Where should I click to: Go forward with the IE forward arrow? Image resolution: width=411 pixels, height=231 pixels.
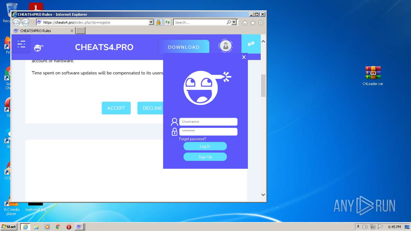25,22
